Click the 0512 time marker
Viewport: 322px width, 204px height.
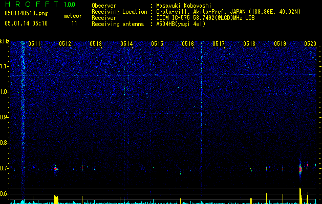(65, 44)
